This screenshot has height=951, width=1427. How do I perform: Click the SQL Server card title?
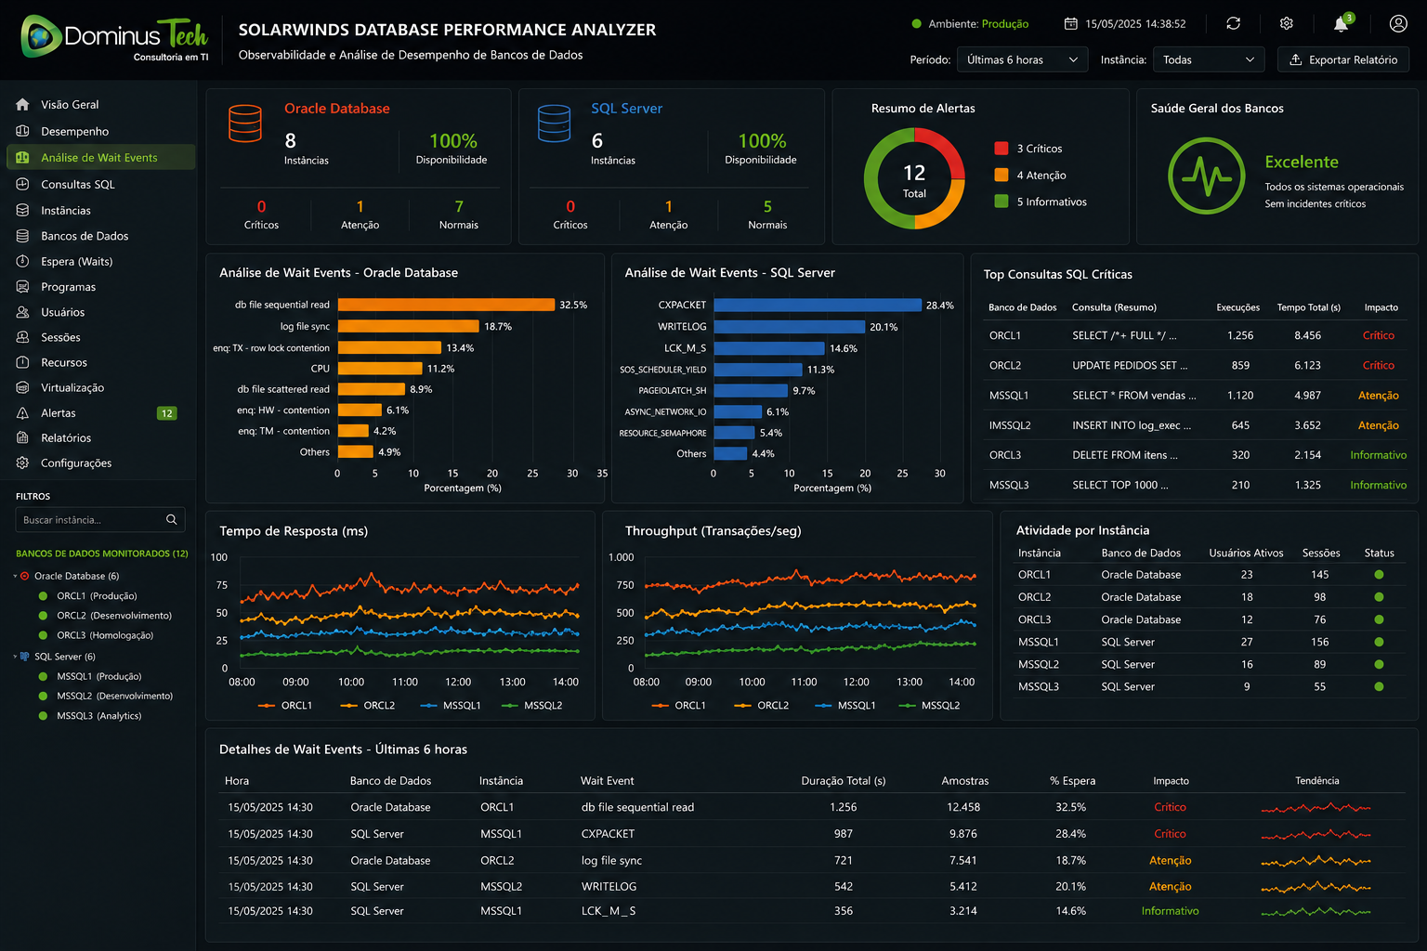pyautogui.click(x=627, y=109)
